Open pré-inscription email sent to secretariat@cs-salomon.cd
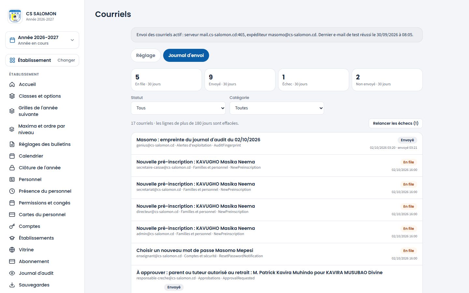 coord(277,188)
